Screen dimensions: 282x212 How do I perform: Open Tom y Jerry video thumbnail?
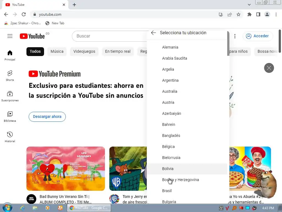point(128,169)
